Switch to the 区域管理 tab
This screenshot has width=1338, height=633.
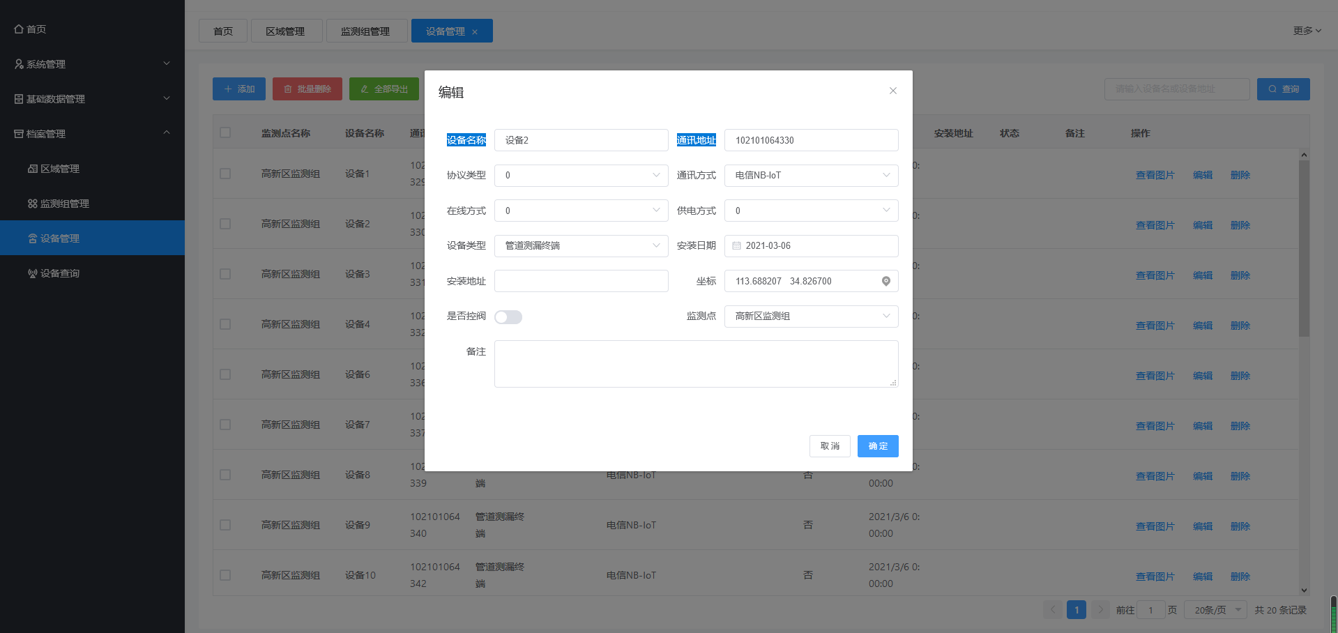(286, 31)
